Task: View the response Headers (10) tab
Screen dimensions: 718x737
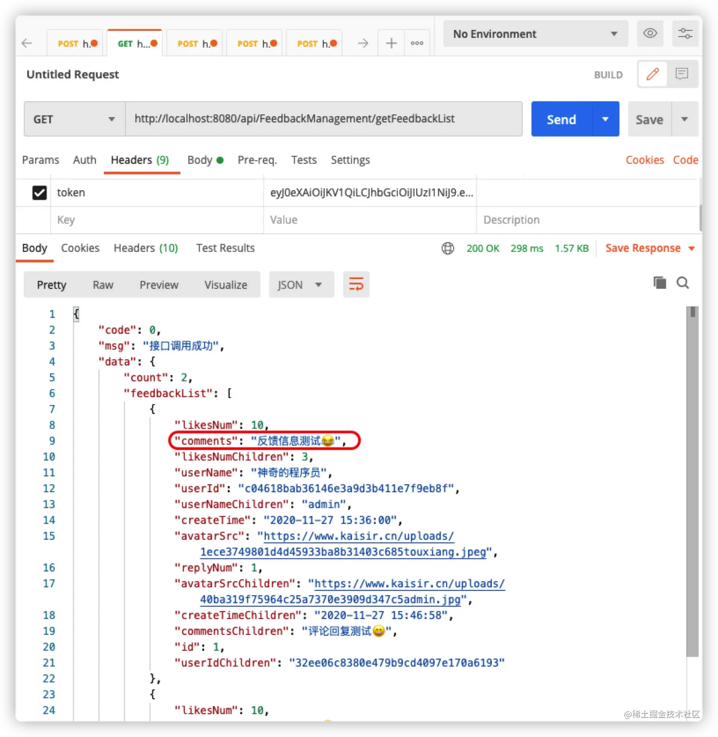Action: click(x=146, y=248)
